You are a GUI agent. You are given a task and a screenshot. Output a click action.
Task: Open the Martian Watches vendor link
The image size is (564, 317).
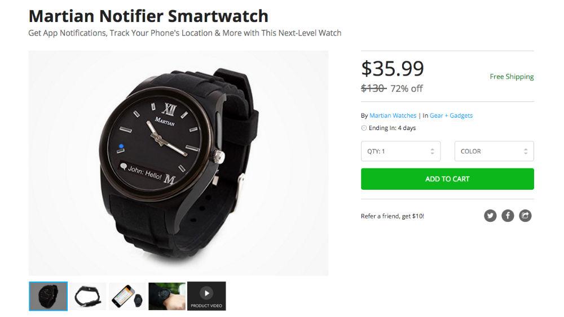point(393,115)
